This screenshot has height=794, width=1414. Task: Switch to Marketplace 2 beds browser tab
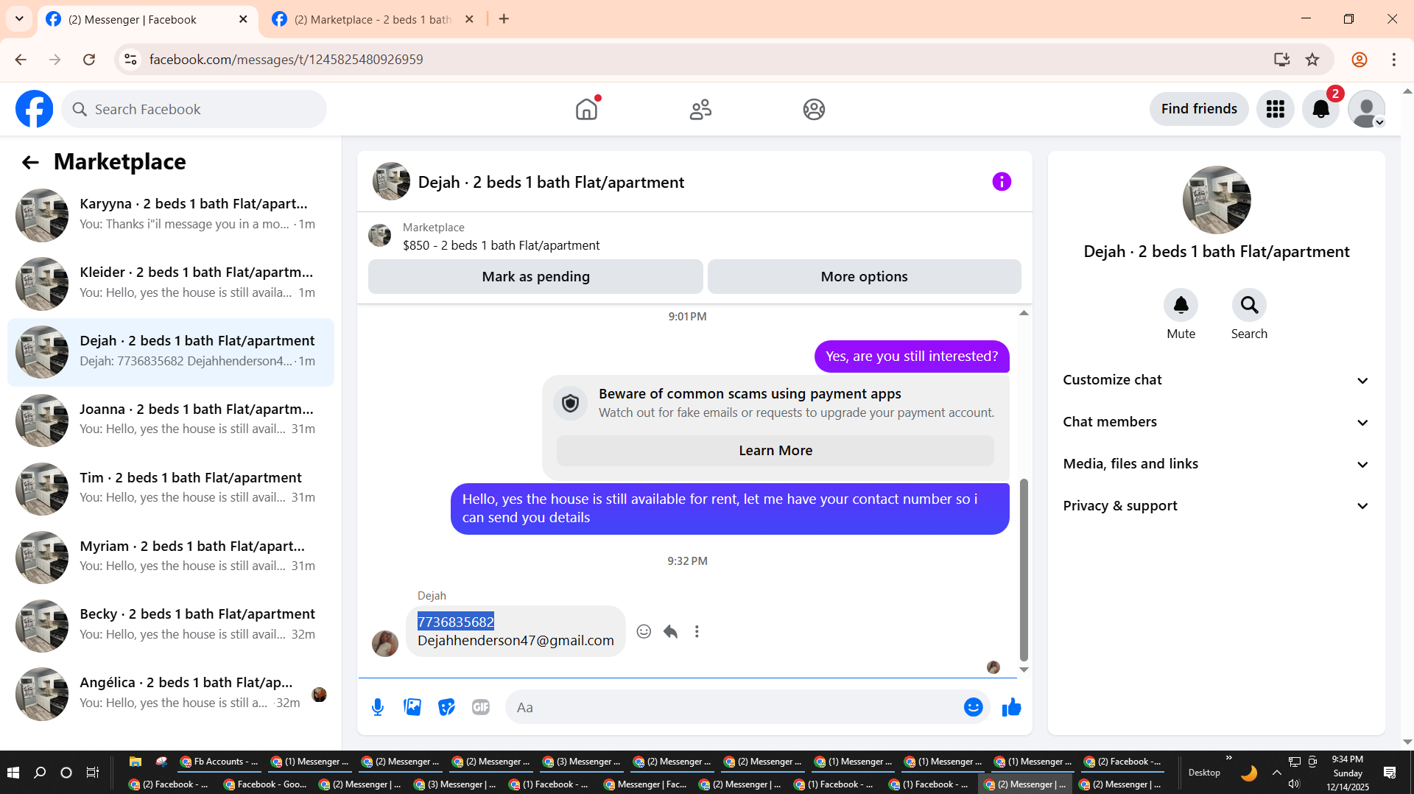coord(372,20)
